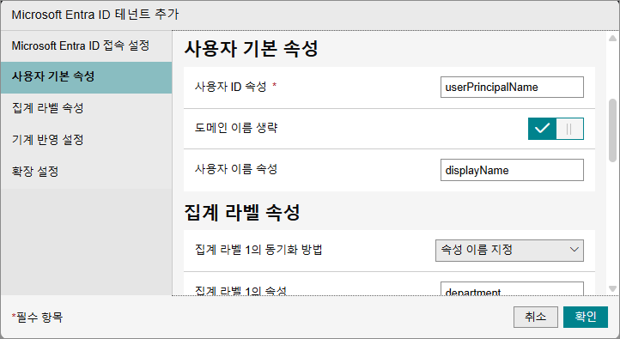Click the 취소 button

(535, 317)
